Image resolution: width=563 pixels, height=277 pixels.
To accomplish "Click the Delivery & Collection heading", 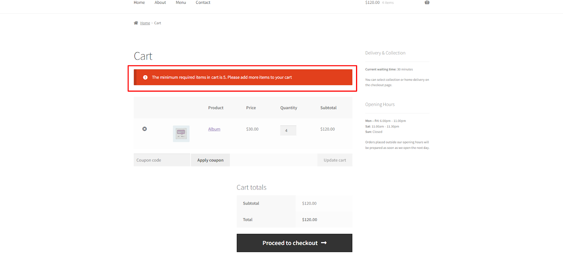I will tap(385, 53).
